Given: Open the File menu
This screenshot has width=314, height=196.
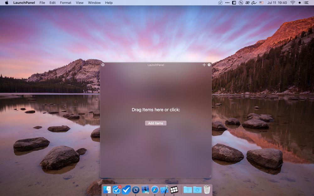Looking at the screenshot, I should [42, 3].
